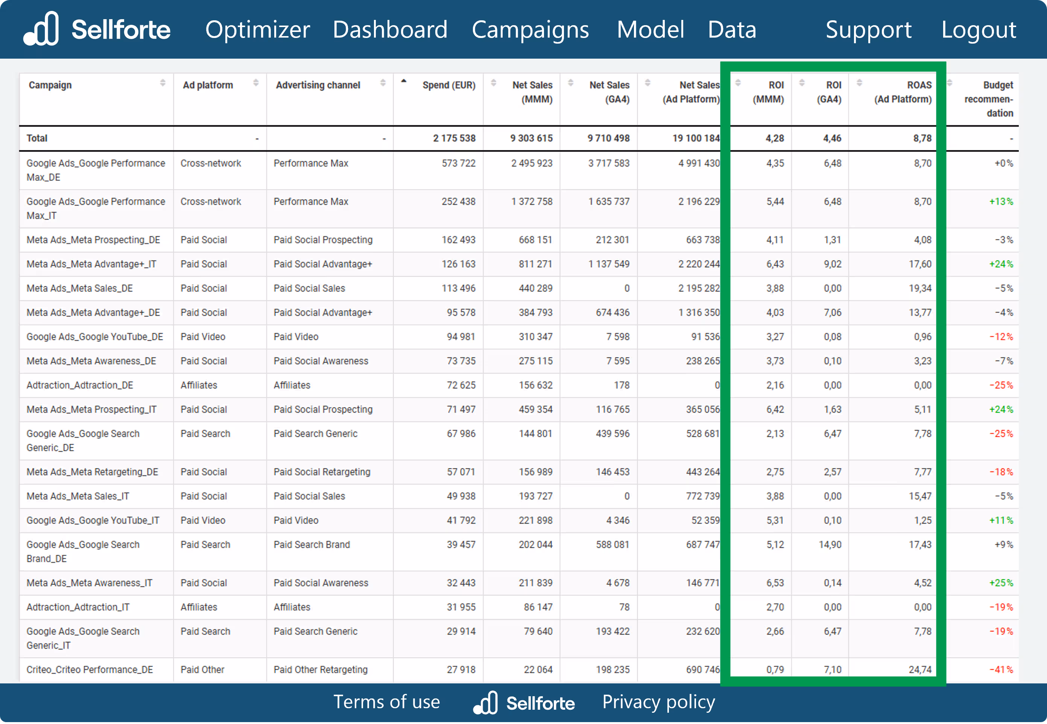Click Meta Ads_Meta Prospecting_IT campaign

click(91, 410)
